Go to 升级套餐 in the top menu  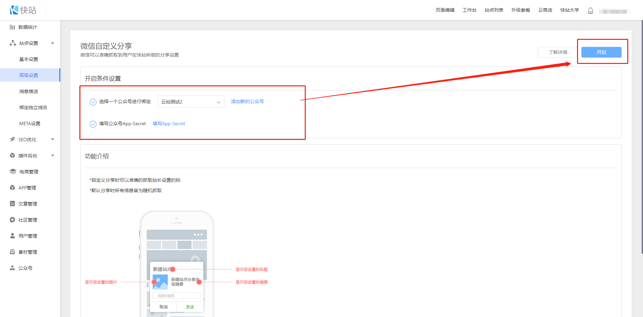[x=520, y=10]
